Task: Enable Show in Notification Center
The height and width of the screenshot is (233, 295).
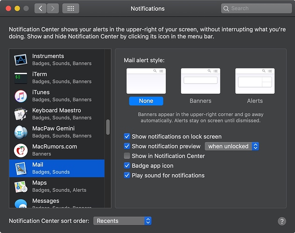Action: pyautogui.click(x=127, y=156)
